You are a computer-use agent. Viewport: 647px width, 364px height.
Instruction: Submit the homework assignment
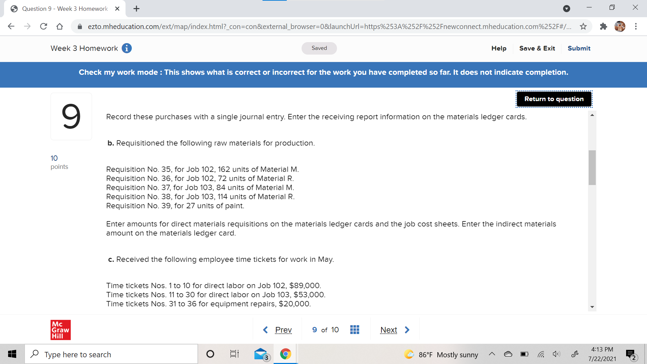click(579, 48)
